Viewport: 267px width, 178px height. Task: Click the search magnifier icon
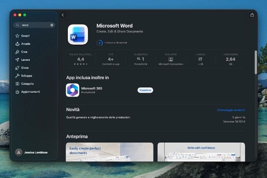pyautogui.click(x=18, y=25)
